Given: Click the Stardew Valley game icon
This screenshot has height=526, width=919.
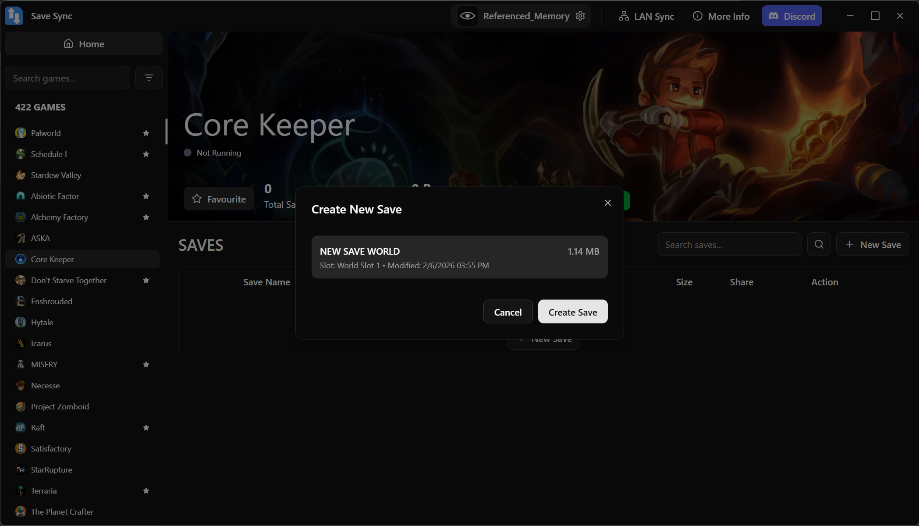Looking at the screenshot, I should click(x=21, y=175).
